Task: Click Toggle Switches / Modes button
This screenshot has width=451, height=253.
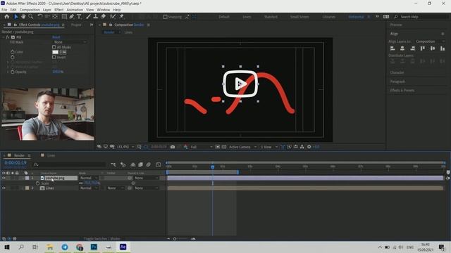Action: click(x=102, y=239)
